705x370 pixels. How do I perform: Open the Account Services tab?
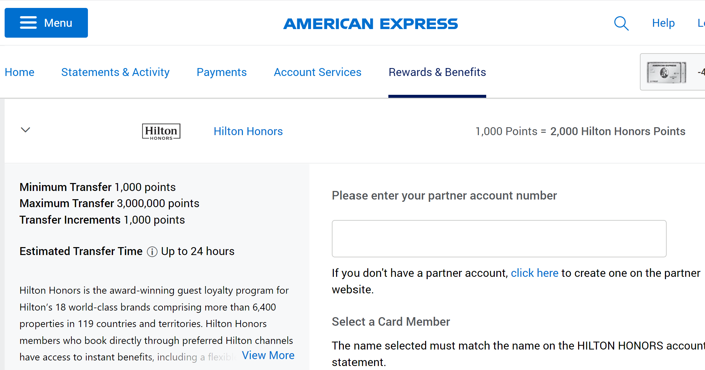[x=317, y=72]
